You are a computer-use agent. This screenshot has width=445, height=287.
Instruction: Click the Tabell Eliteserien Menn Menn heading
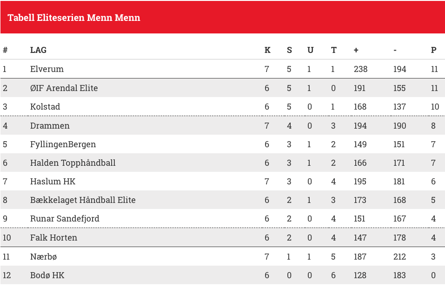pos(74,18)
